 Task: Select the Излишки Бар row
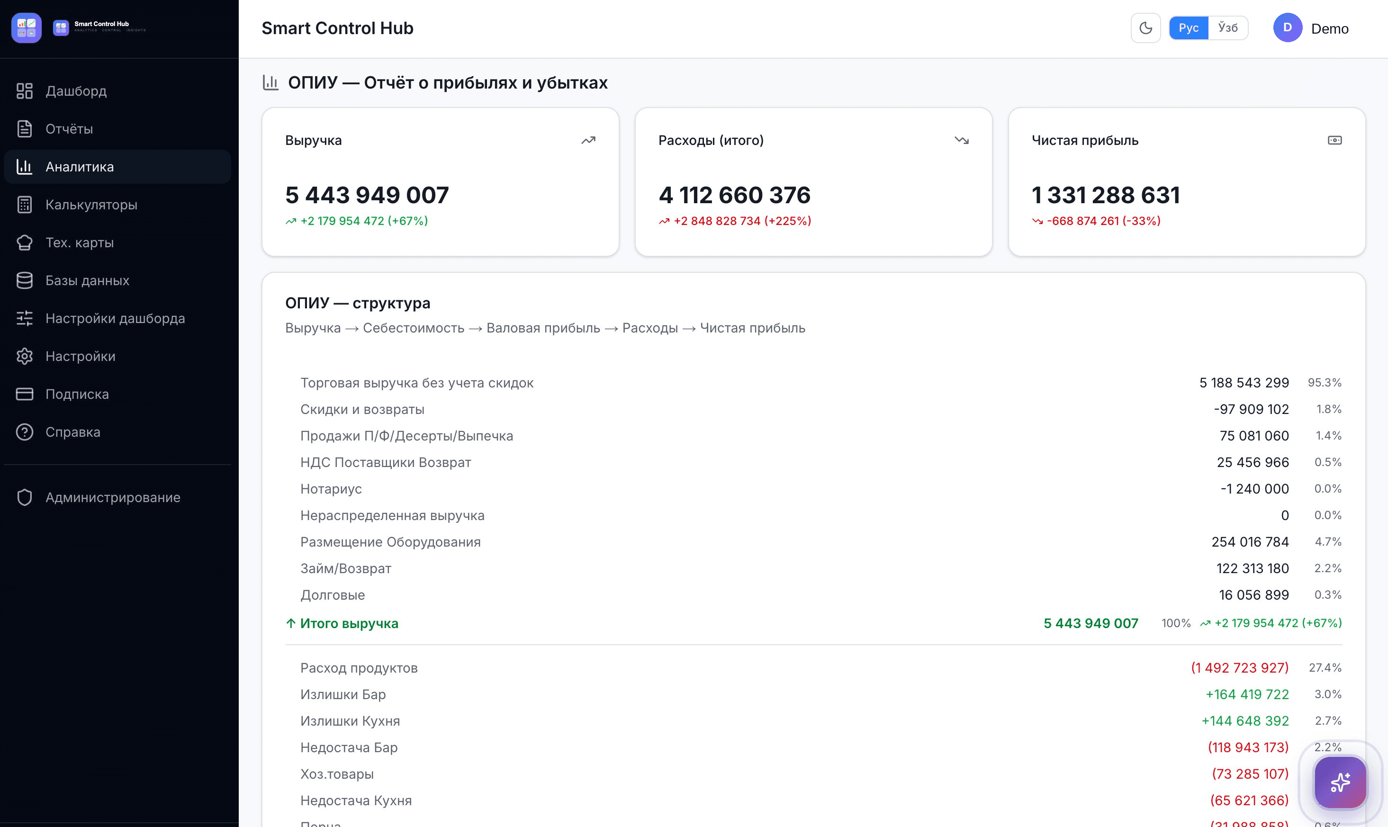click(813, 694)
